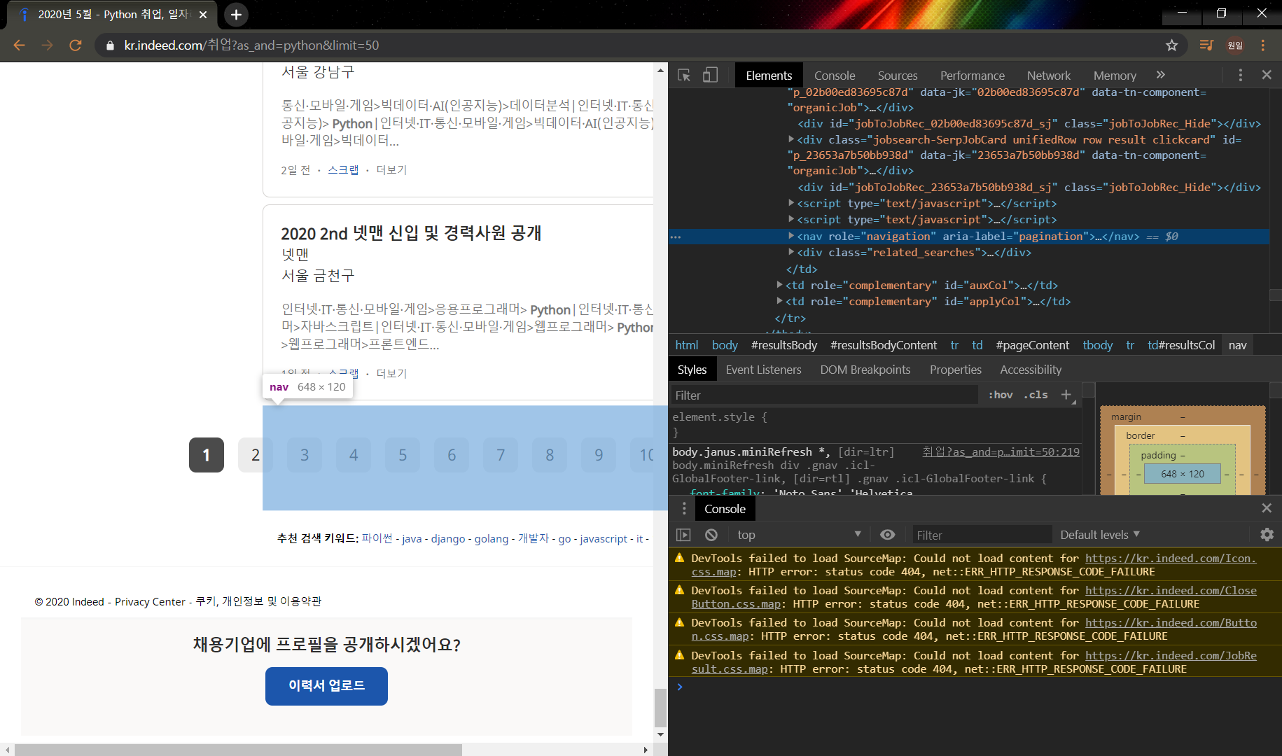Open console settings gear
The image size is (1282, 756).
1267,535
